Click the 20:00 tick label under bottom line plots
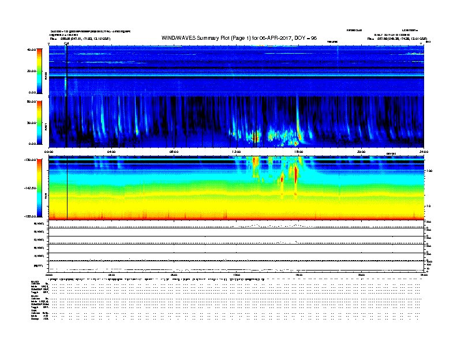The width and height of the screenshot is (457, 353). 361,275
